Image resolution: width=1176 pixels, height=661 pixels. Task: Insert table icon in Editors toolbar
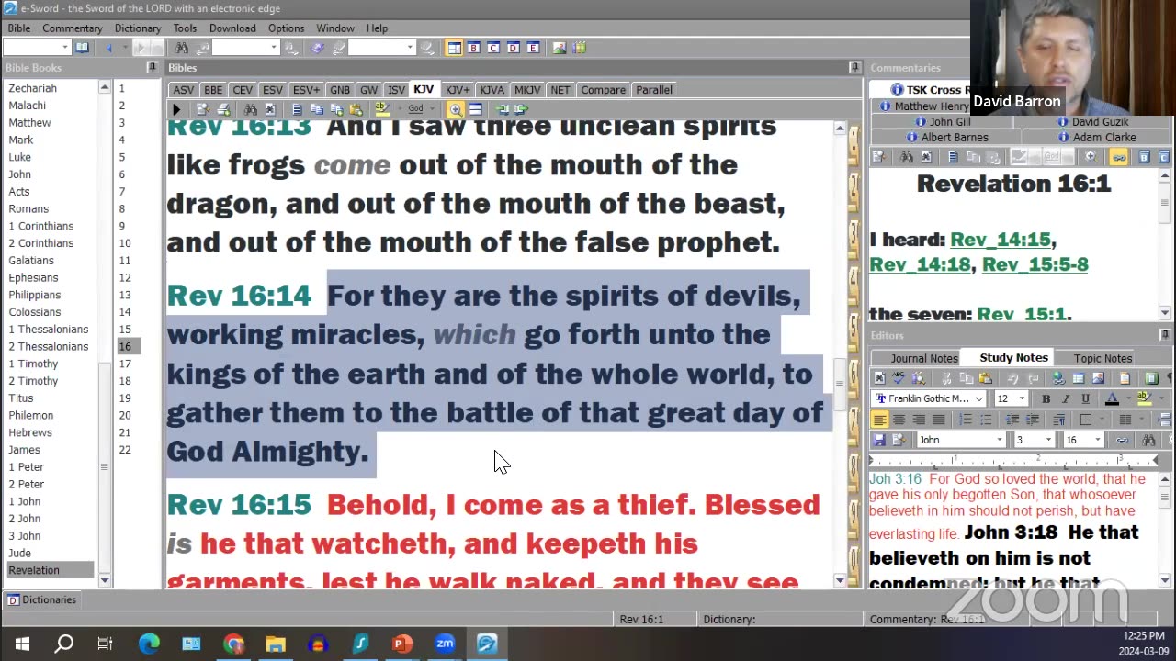1079,378
